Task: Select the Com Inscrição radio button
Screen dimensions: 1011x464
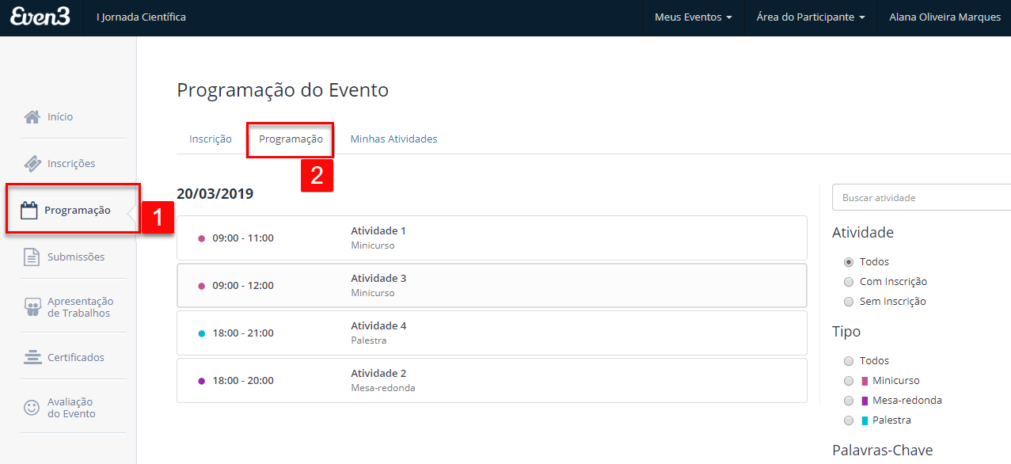Action: (x=849, y=282)
